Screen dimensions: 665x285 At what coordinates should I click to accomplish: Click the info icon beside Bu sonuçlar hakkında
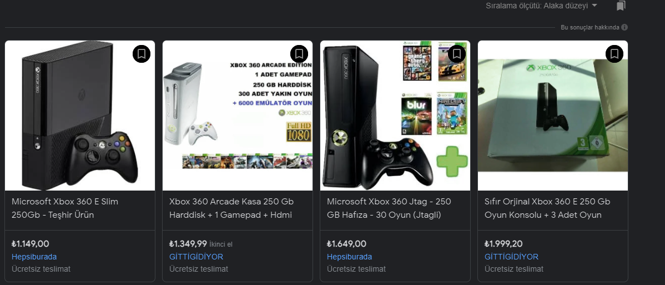[x=624, y=28]
